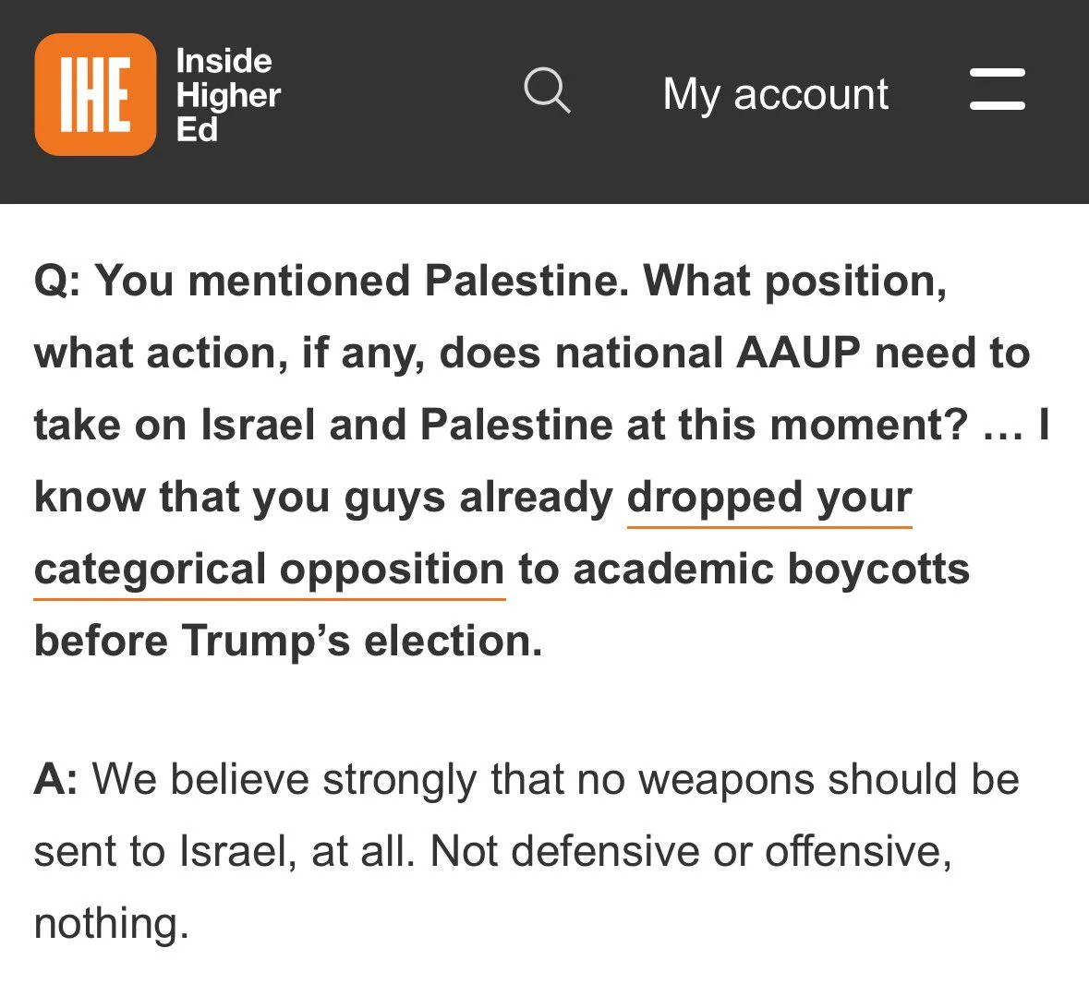
Task: Click the sentence 'Not defensive or offensive,'
Action: [691, 852]
